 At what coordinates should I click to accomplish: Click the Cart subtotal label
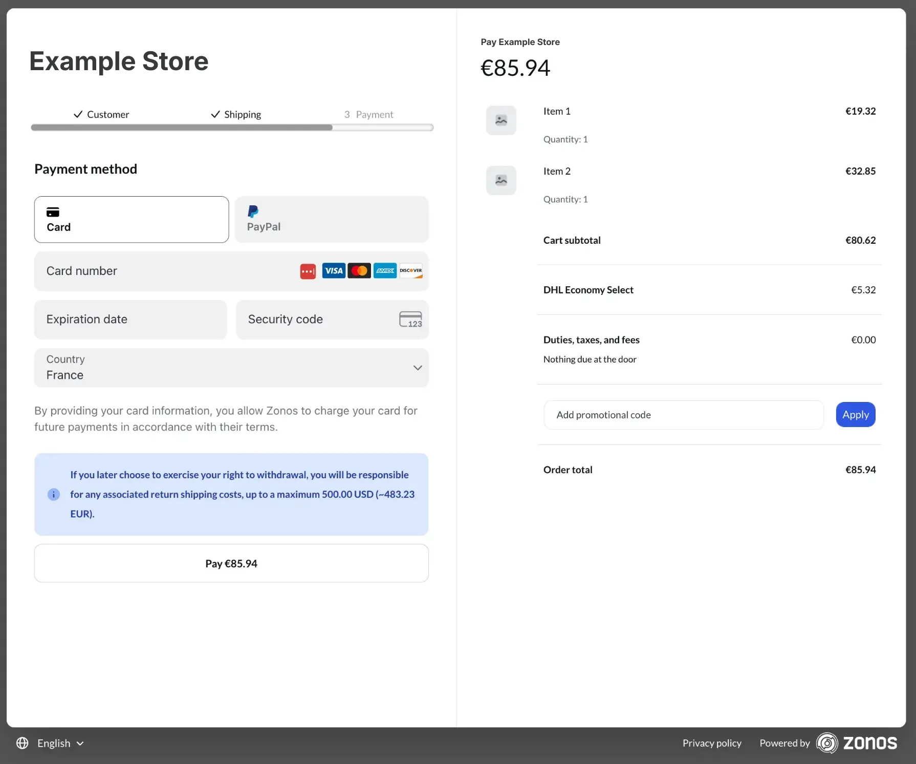click(572, 240)
